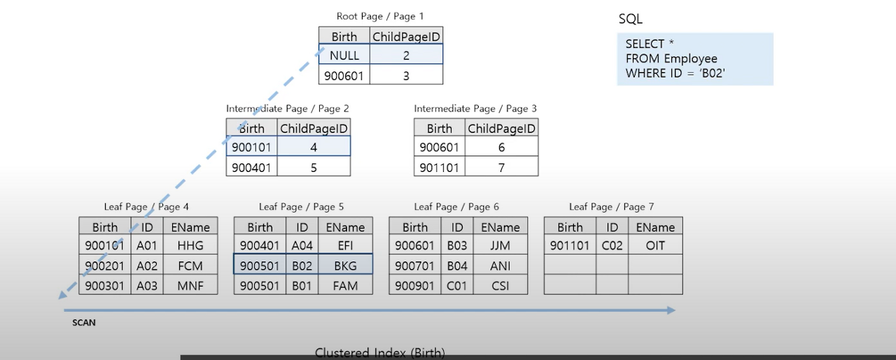The width and height of the screenshot is (896, 360).
Task: Click the OIT employee name
Action: pyautogui.click(x=655, y=245)
